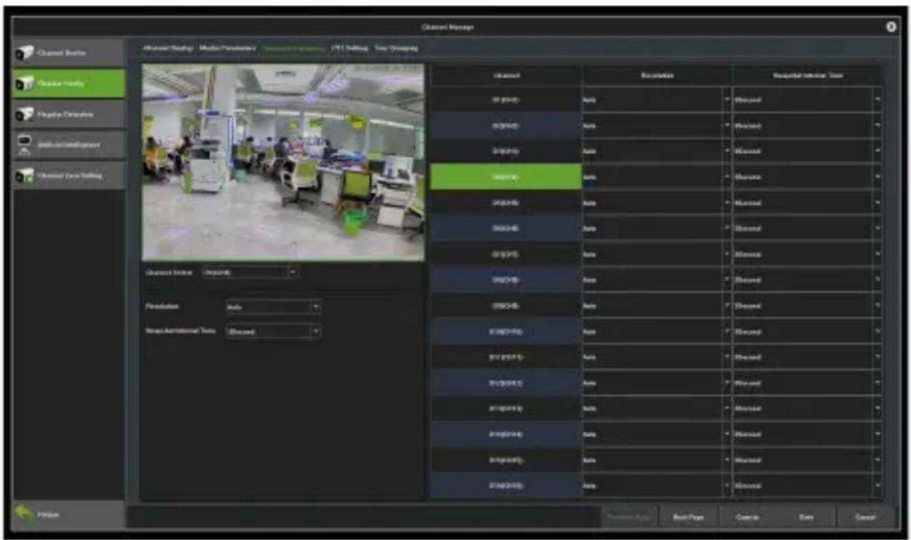
Task: Click the camera preview image
Action: 283,162
